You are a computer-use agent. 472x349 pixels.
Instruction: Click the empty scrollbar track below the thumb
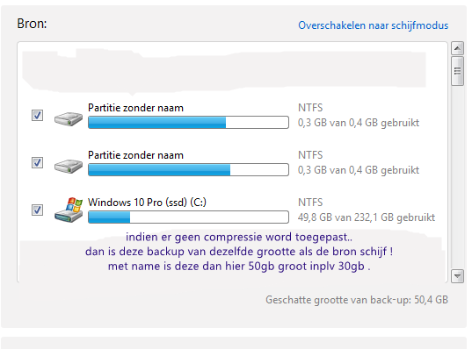[457, 177]
